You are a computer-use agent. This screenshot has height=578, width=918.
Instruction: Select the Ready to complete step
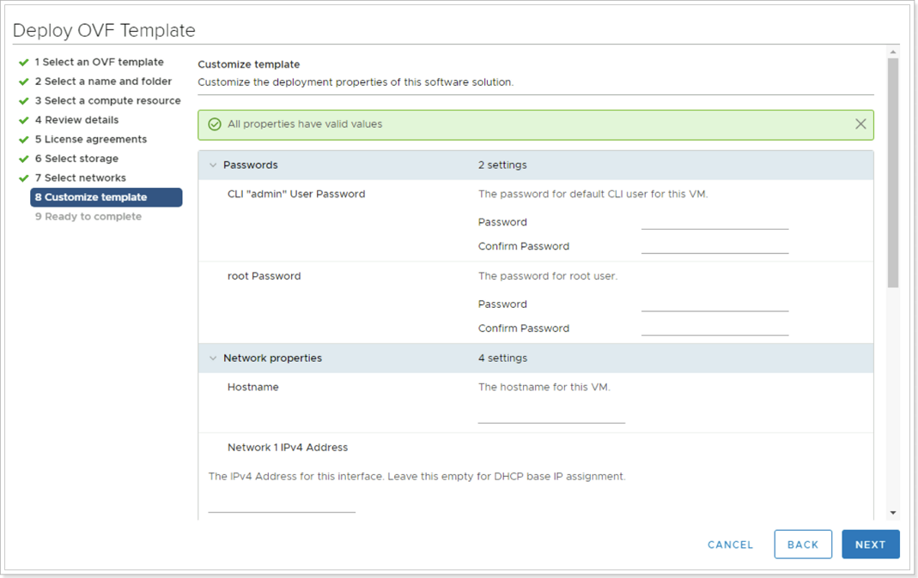click(94, 216)
